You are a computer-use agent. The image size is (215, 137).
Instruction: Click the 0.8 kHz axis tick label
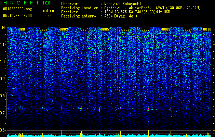click(3, 96)
